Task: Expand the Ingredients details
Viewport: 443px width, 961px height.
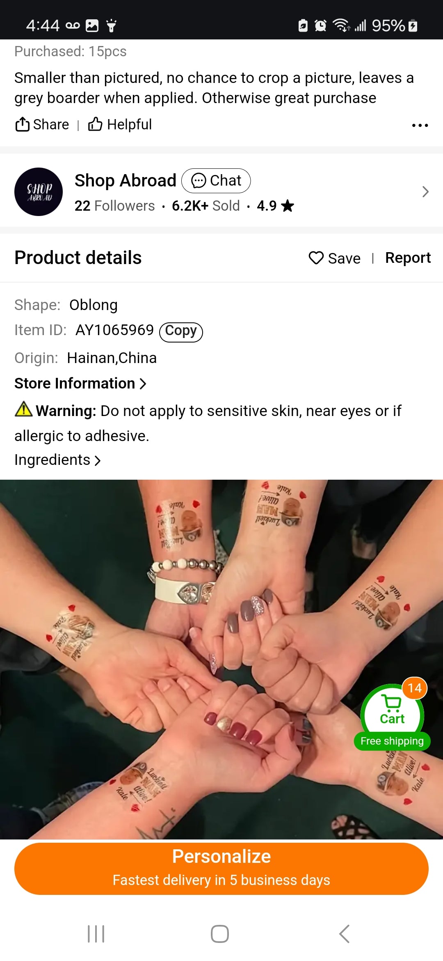Action: [57, 460]
